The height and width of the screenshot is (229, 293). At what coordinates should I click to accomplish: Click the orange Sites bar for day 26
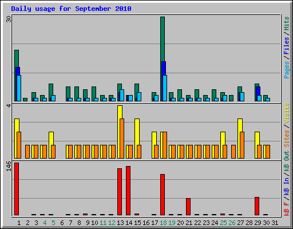click(x=233, y=152)
